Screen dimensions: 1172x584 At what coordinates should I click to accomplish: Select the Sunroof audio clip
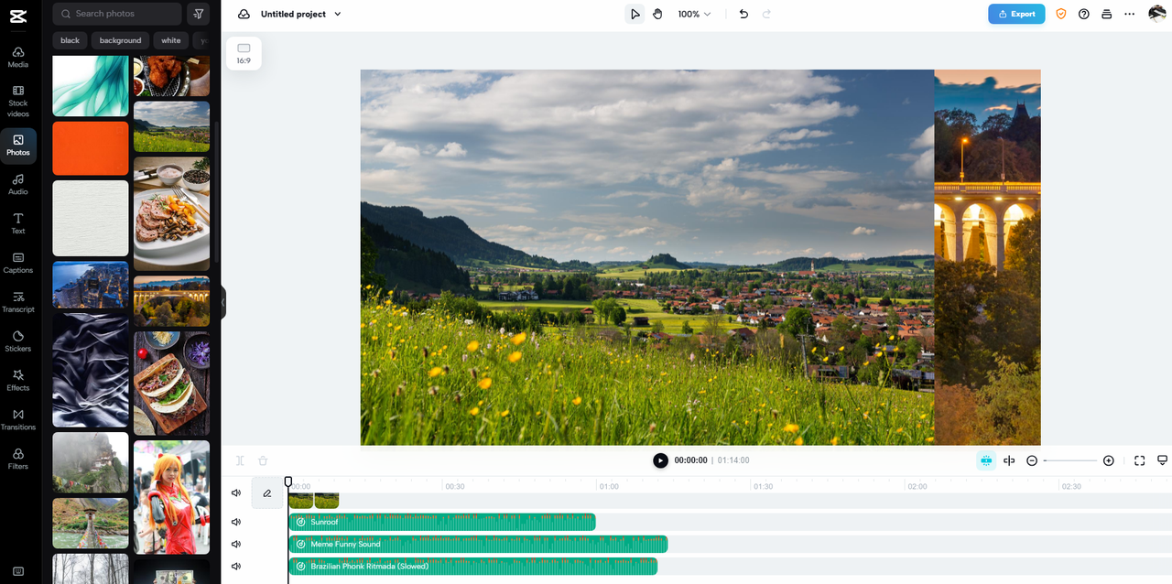[442, 522]
